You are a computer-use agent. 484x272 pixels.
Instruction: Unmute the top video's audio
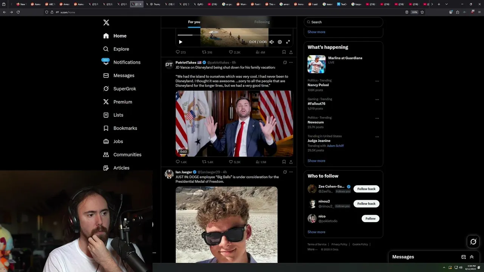[271, 42]
